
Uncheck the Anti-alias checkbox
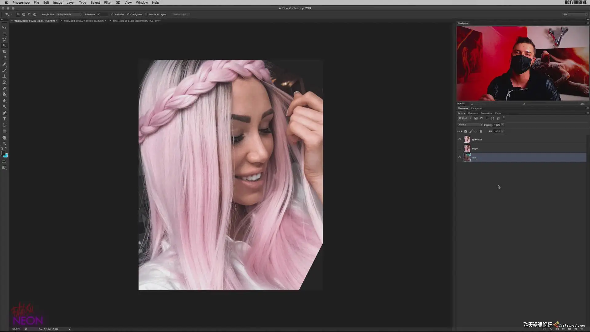[x=112, y=14]
